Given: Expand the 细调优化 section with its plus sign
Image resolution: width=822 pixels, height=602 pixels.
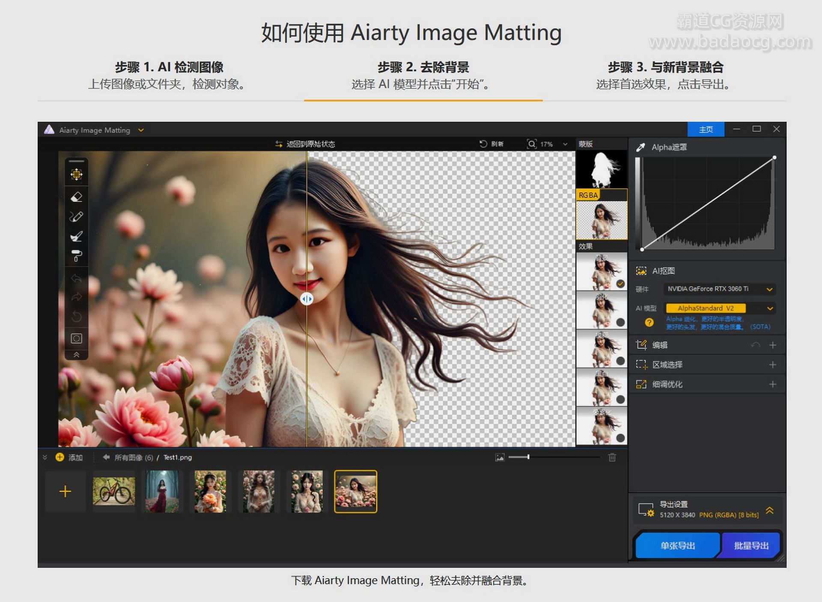Looking at the screenshot, I should pos(773,384).
